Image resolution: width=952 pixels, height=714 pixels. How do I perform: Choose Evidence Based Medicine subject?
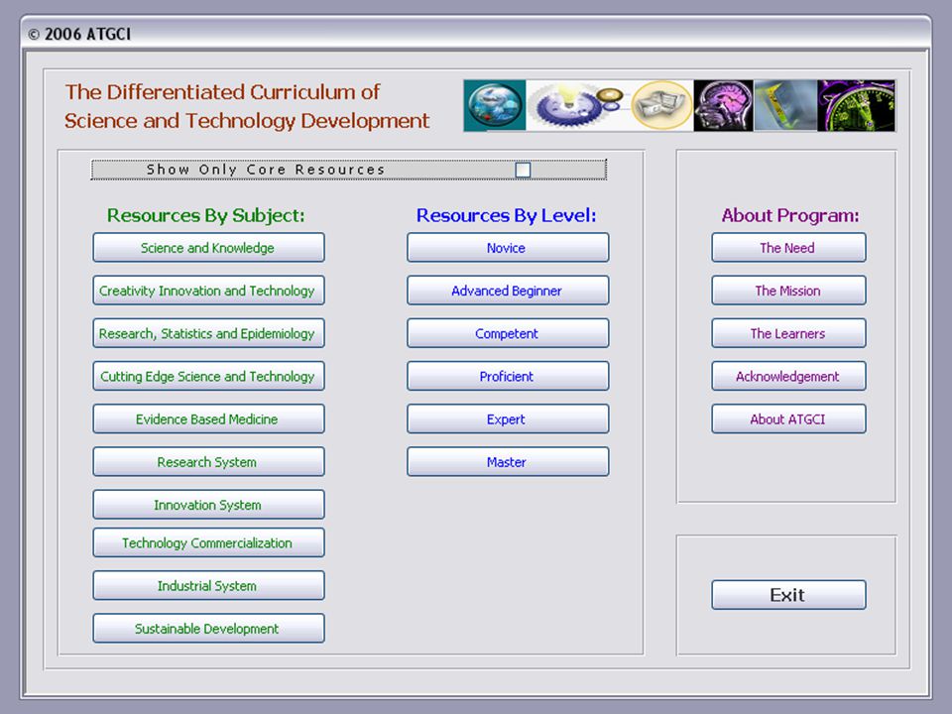point(208,418)
